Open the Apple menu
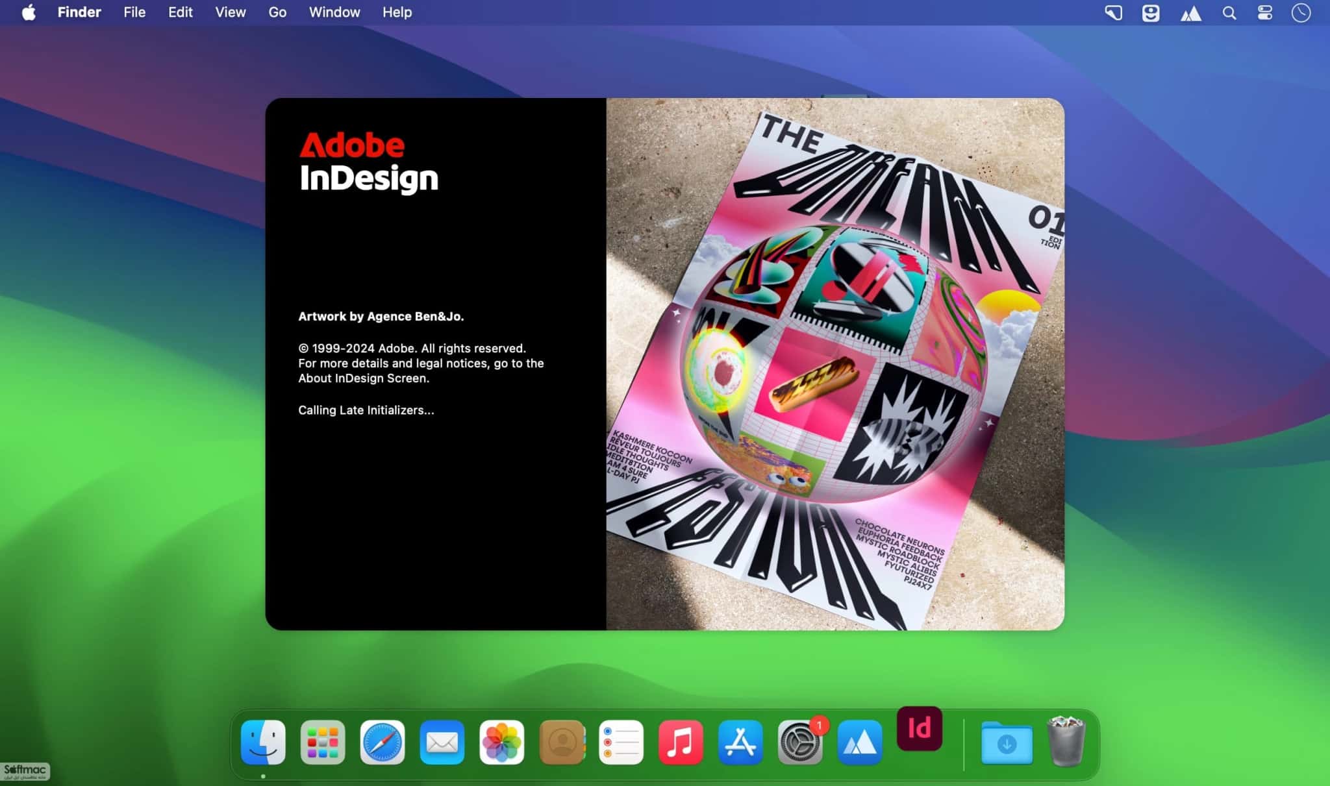This screenshot has width=1330, height=786. 29,12
